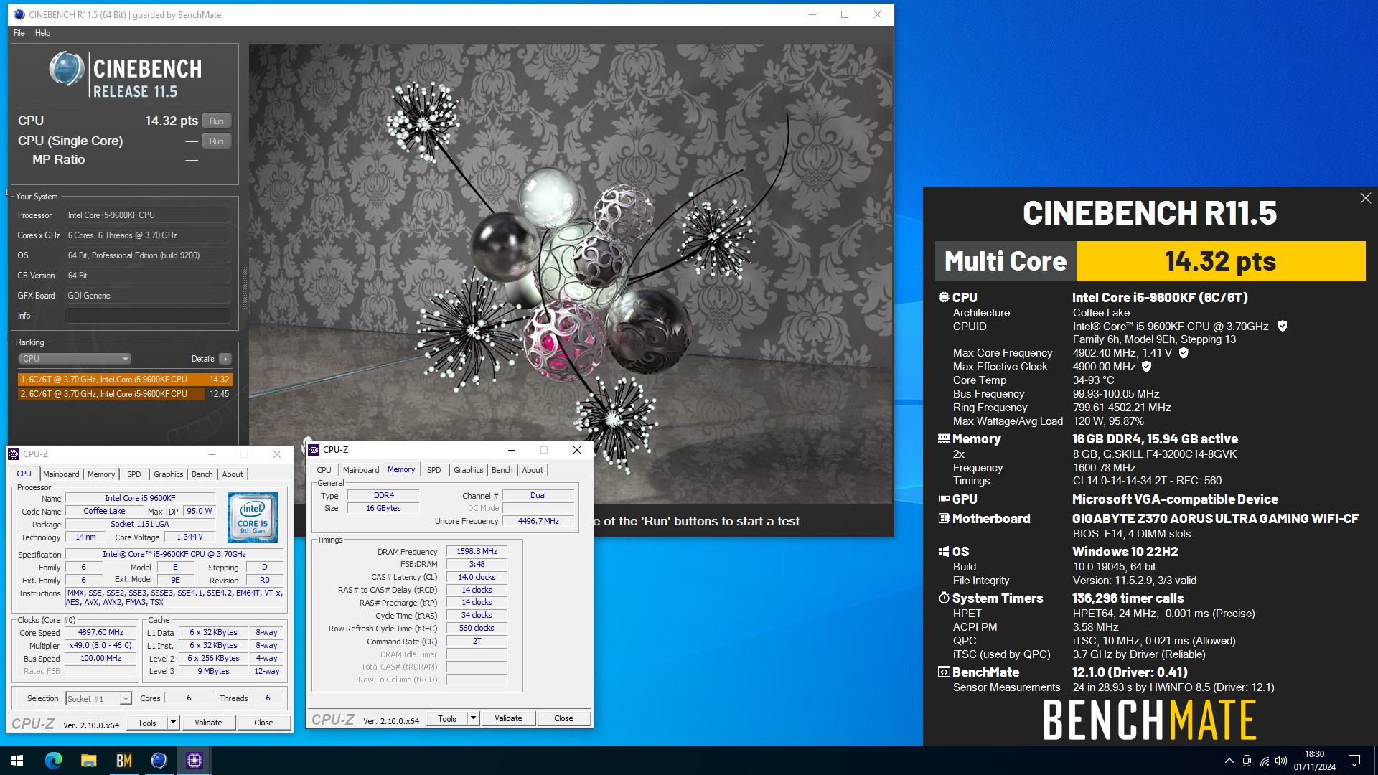The height and width of the screenshot is (775, 1378).
Task: Switch to Memory tab in left CPU-Z window
Action: (x=101, y=474)
